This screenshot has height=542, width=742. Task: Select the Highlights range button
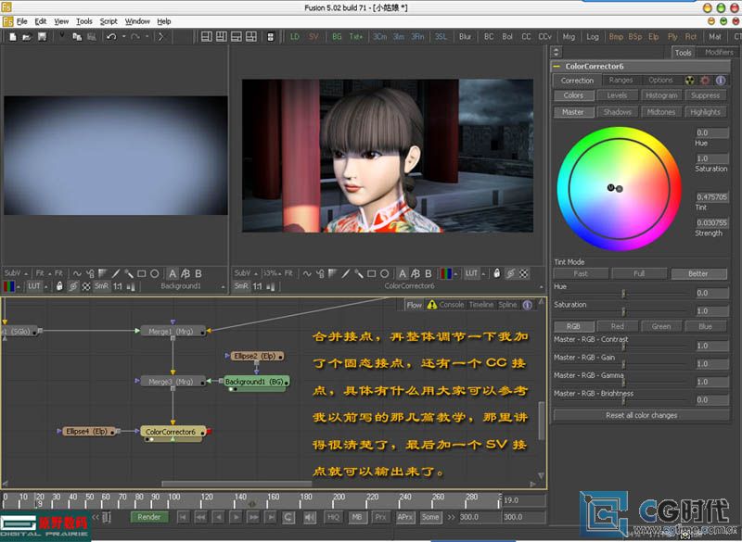tap(705, 112)
